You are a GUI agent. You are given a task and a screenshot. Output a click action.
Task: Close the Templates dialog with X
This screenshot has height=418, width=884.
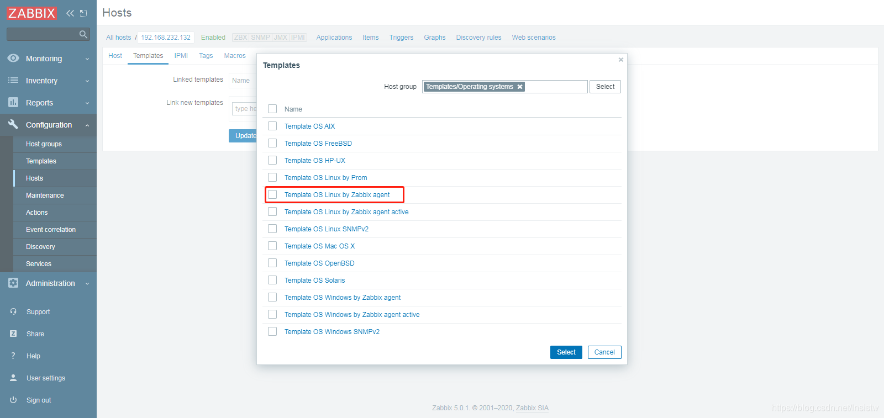pos(621,60)
